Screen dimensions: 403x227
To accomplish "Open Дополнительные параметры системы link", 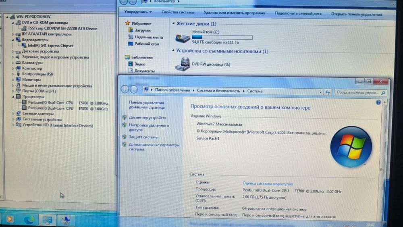I will coord(154,147).
